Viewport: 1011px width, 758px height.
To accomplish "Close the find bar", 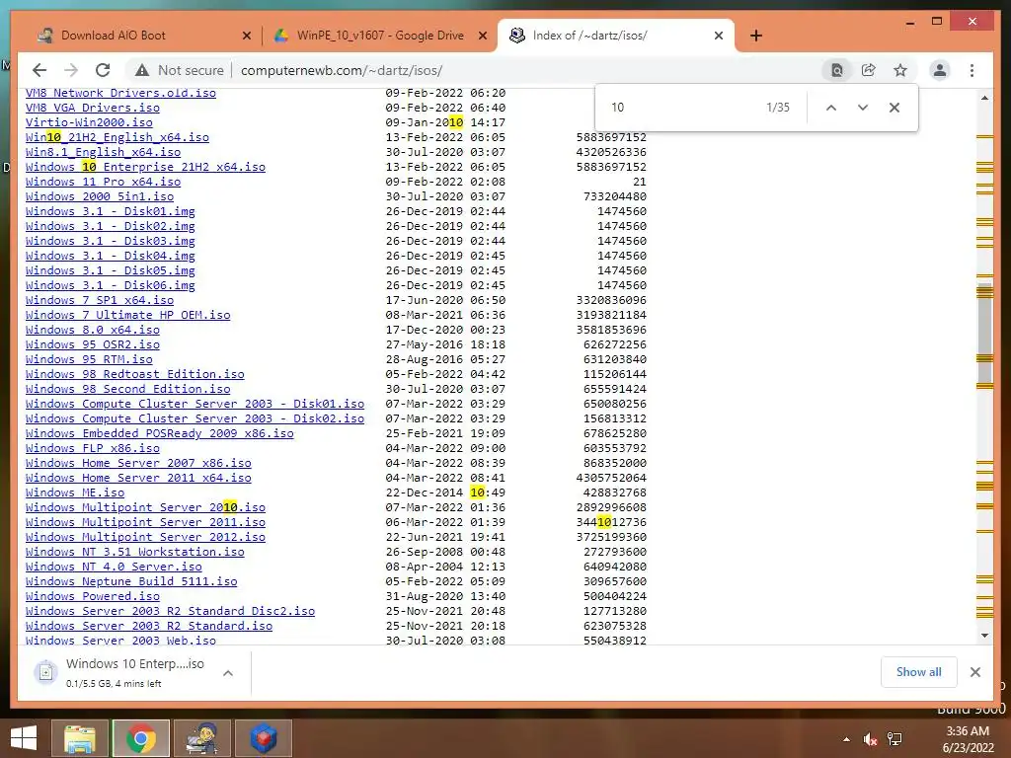I will click(x=894, y=108).
